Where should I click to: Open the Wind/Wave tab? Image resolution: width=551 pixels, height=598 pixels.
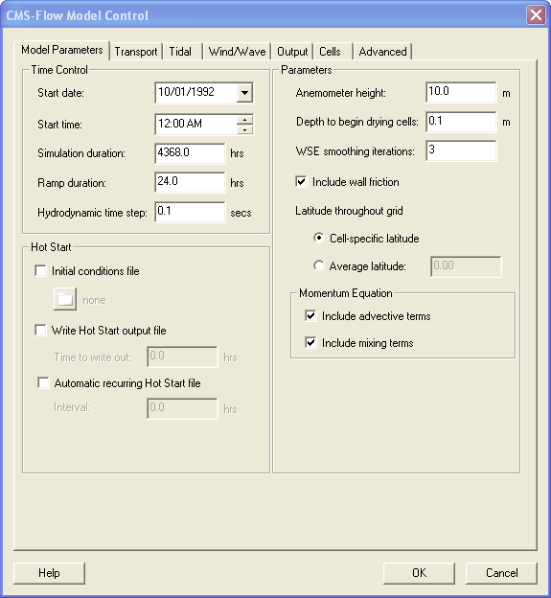[237, 52]
